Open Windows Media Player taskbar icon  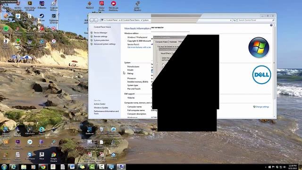click(34, 167)
